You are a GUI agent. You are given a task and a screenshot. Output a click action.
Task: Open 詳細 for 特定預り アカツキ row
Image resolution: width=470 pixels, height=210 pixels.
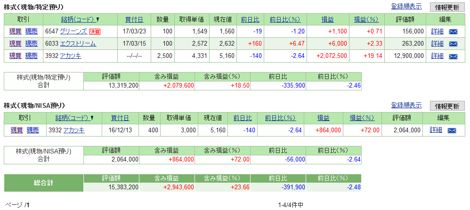[437, 56]
